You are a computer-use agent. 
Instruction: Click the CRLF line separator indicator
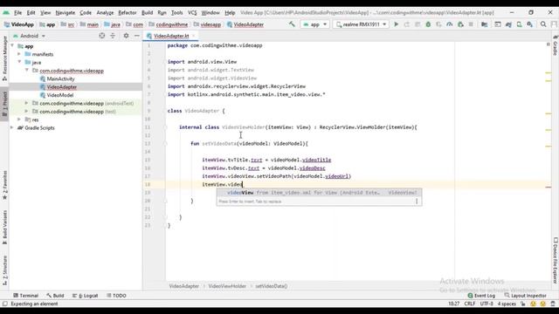pyautogui.click(x=470, y=304)
